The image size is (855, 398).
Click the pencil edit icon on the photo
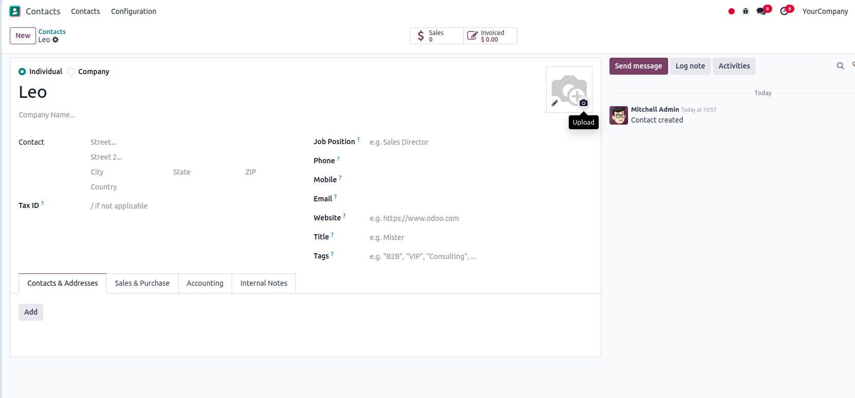click(555, 103)
